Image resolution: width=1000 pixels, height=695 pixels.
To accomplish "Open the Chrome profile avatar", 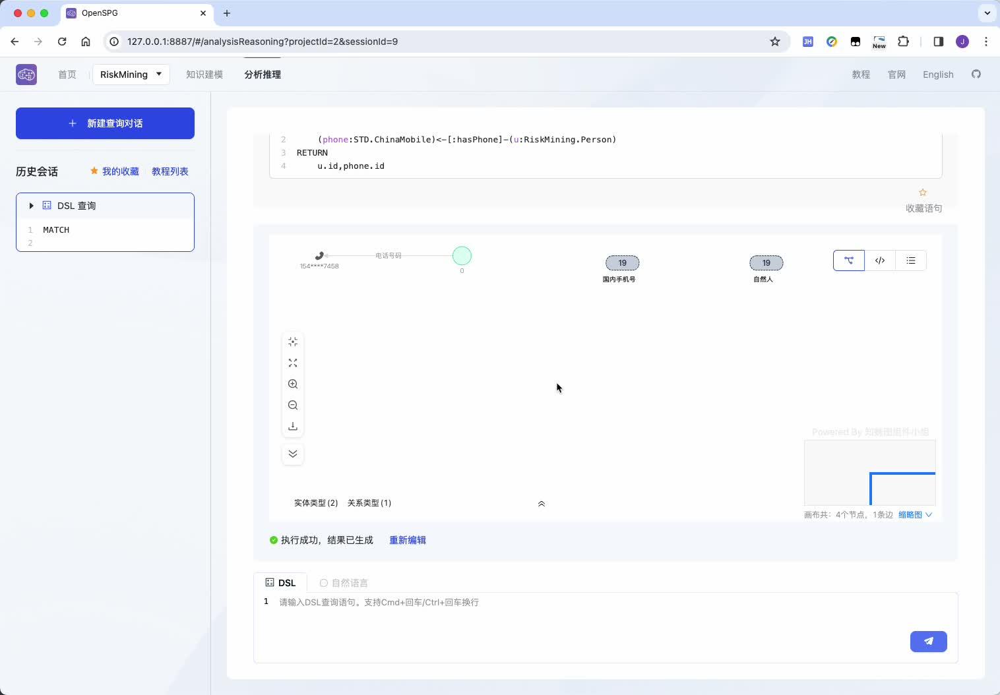I will [x=962, y=42].
